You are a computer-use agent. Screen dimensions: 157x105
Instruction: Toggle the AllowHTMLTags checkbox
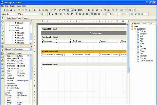[19, 61]
